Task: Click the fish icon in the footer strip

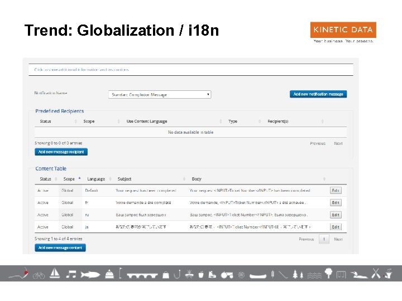Action: (90, 274)
